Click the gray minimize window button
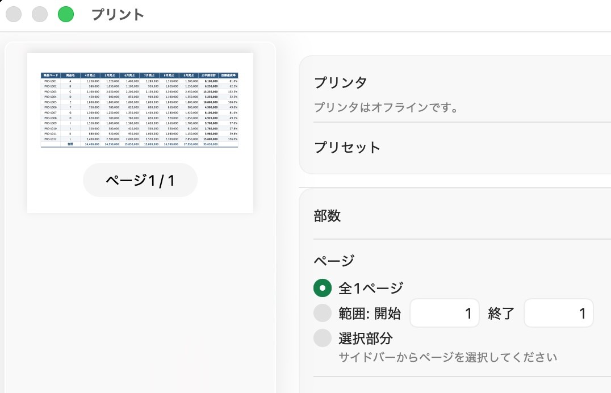 pos(40,14)
